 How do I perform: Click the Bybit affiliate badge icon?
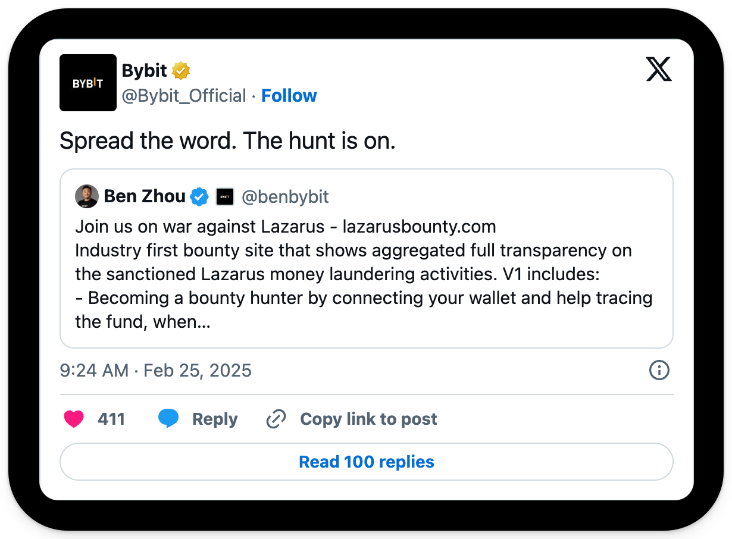pos(224,196)
